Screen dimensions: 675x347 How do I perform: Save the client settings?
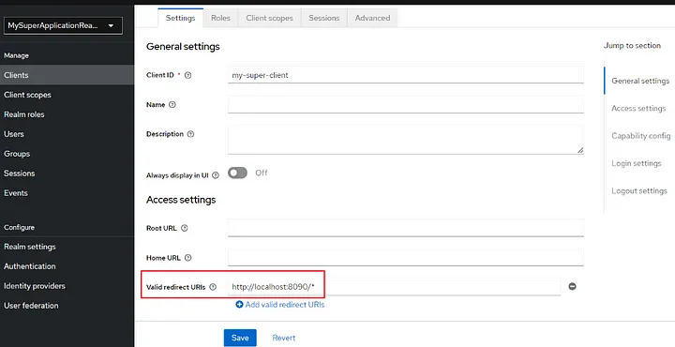(x=240, y=338)
